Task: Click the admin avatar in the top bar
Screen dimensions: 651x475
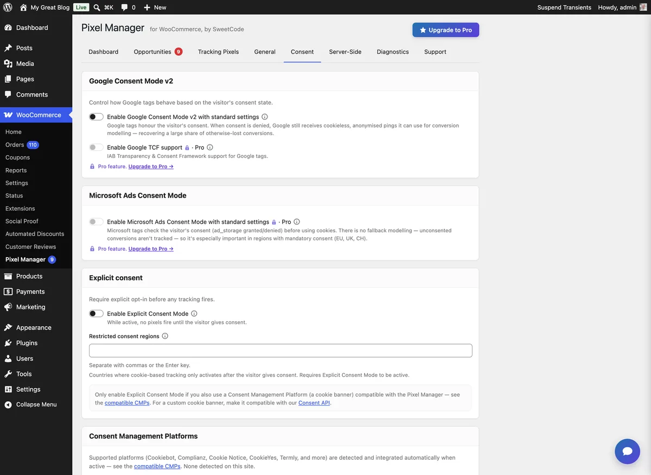Action: tap(643, 8)
